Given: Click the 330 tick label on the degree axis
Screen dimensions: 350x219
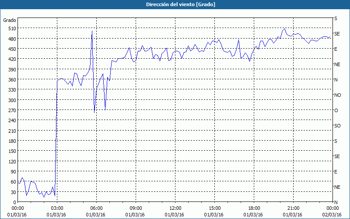Looking at the screenshot, I should pyautogui.click(x=12, y=90).
